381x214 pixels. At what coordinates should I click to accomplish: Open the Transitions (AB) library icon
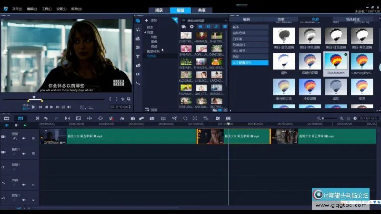point(138,47)
